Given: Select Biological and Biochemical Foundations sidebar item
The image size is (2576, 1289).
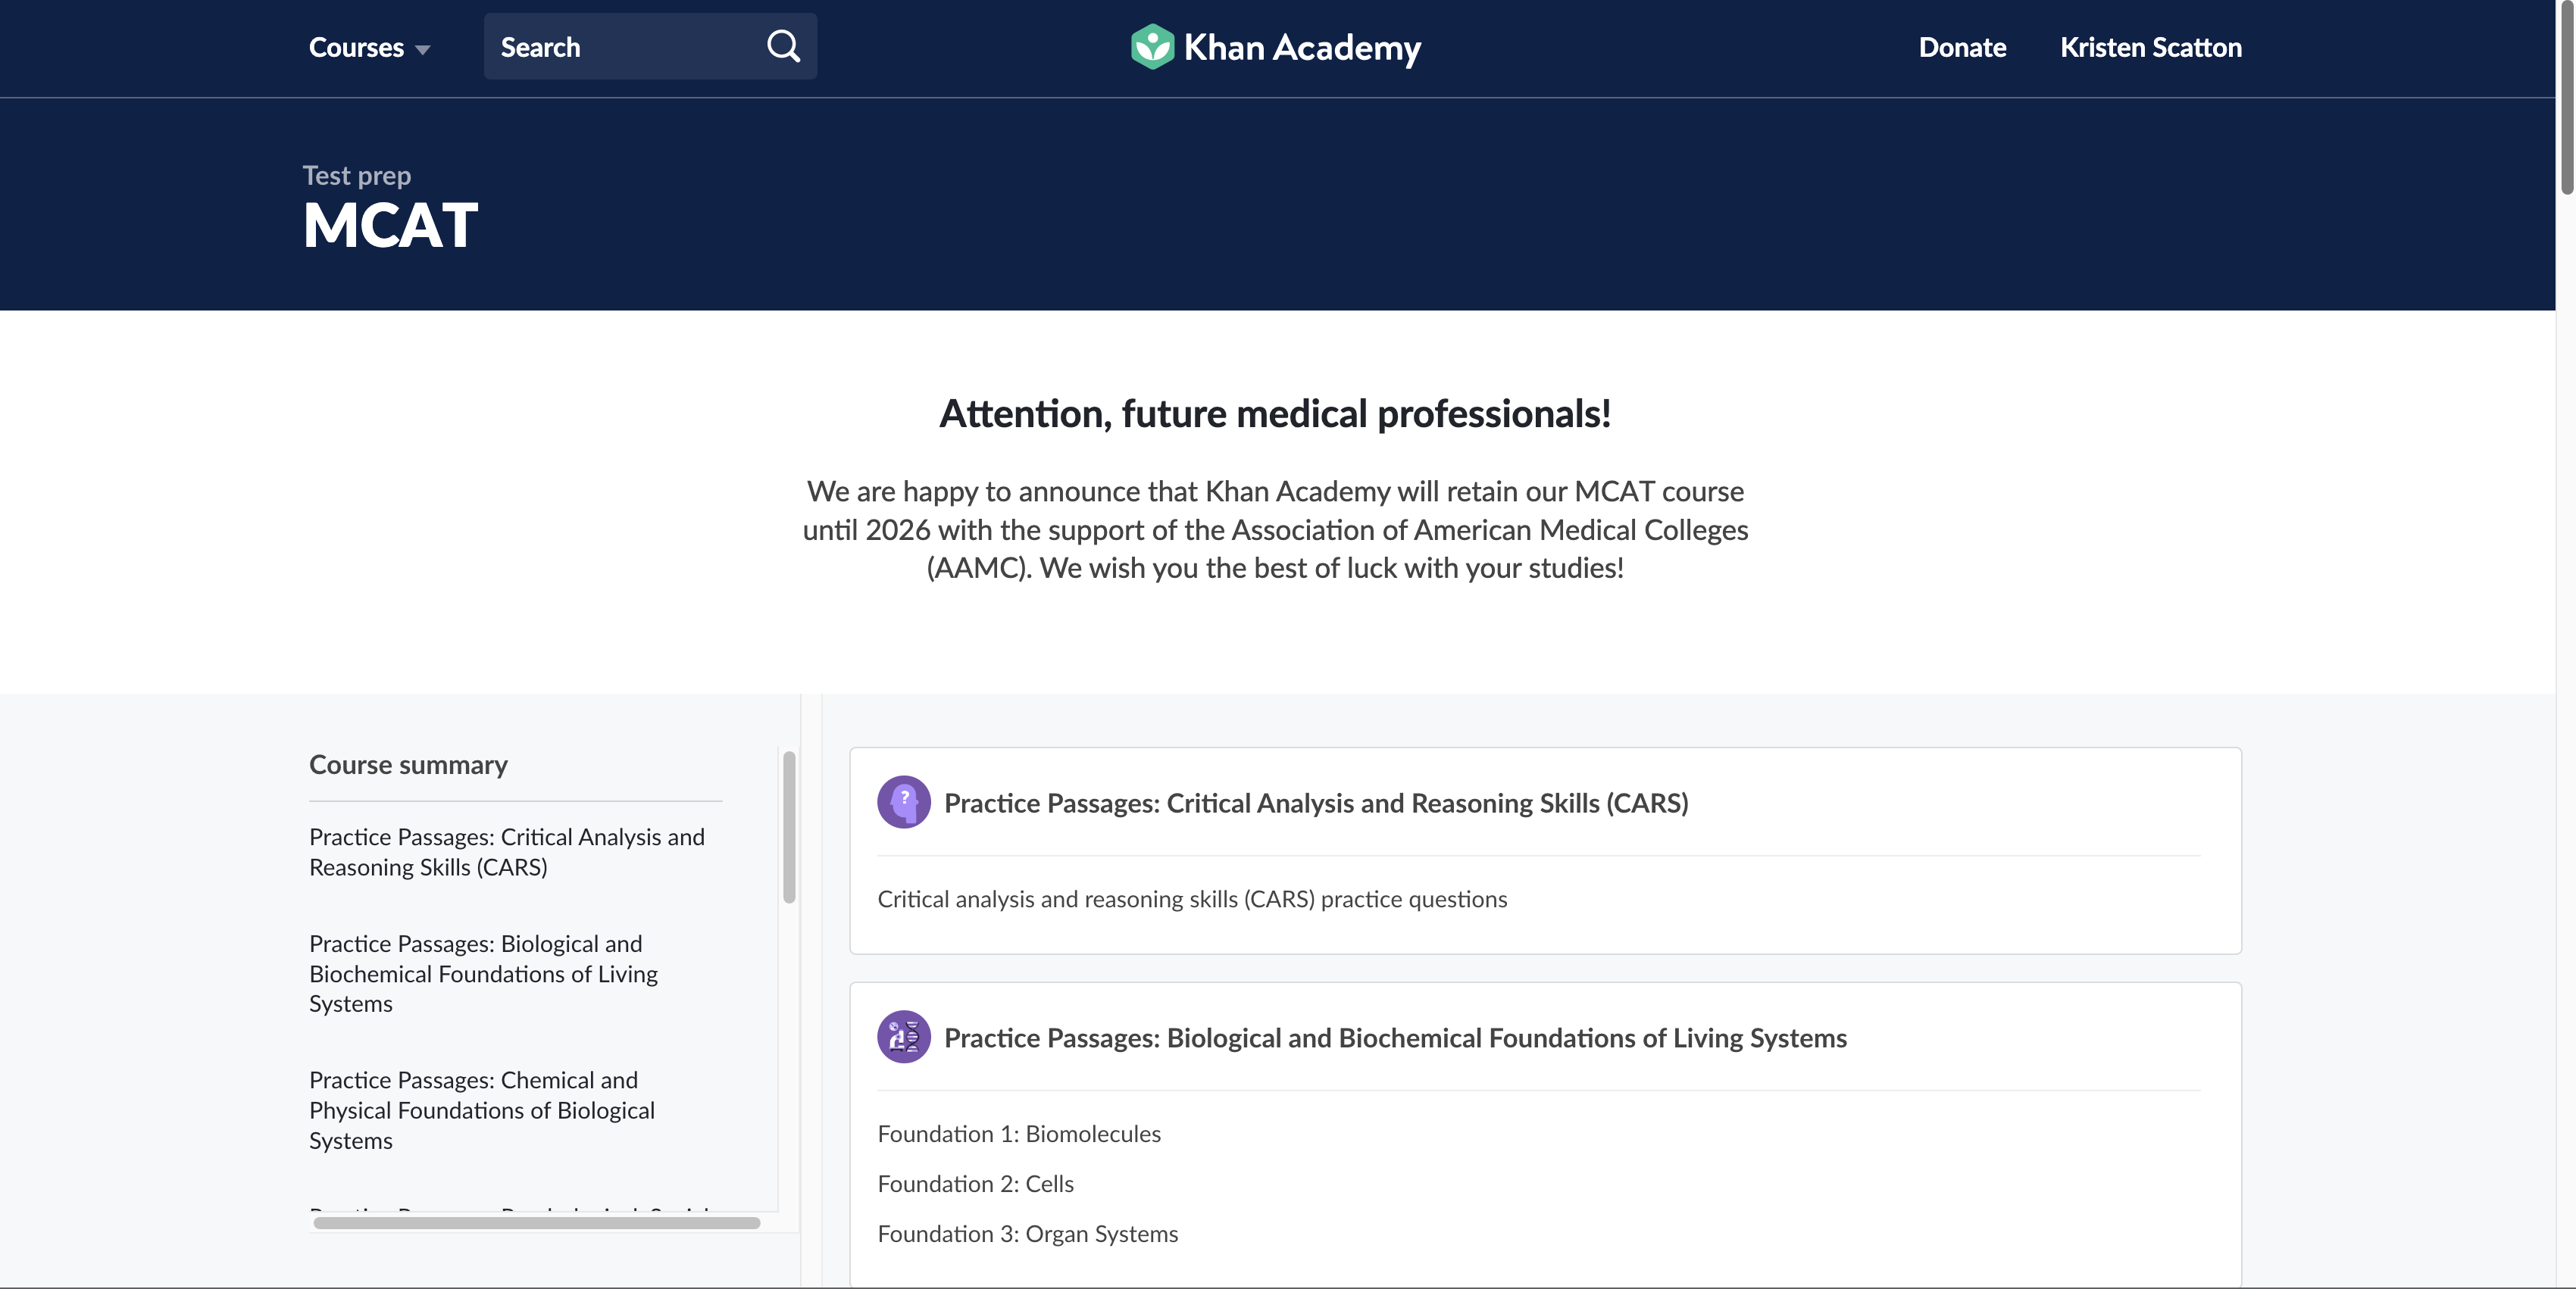Looking at the screenshot, I should pos(483,973).
